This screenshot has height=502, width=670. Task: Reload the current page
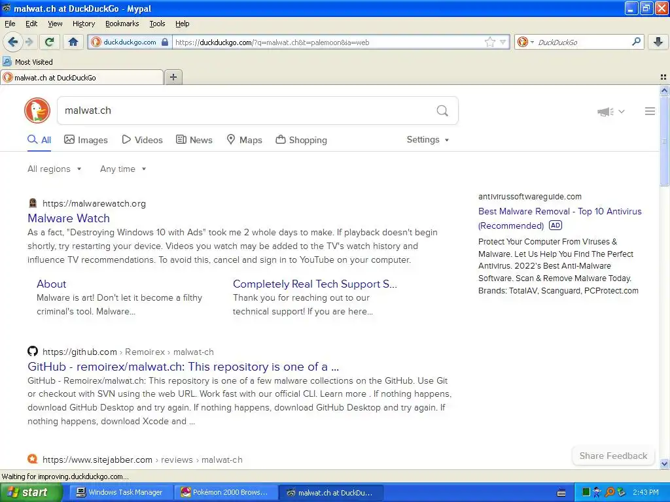[x=49, y=42]
